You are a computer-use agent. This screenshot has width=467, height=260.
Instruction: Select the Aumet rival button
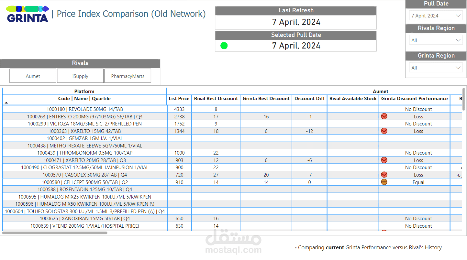pyautogui.click(x=33, y=76)
